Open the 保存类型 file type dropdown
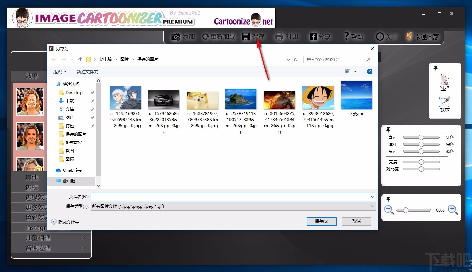472x272 pixels. [x=372, y=206]
